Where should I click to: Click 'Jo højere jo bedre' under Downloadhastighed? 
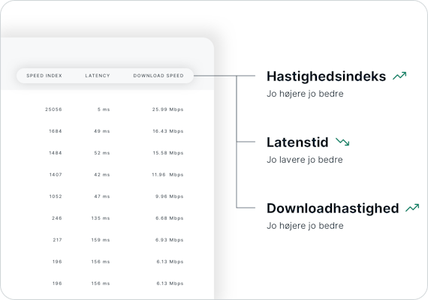click(x=305, y=226)
